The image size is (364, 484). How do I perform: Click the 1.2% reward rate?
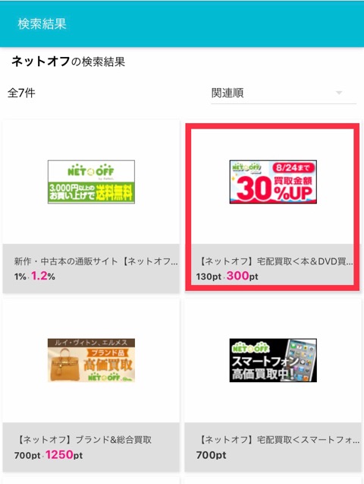pos(43,276)
